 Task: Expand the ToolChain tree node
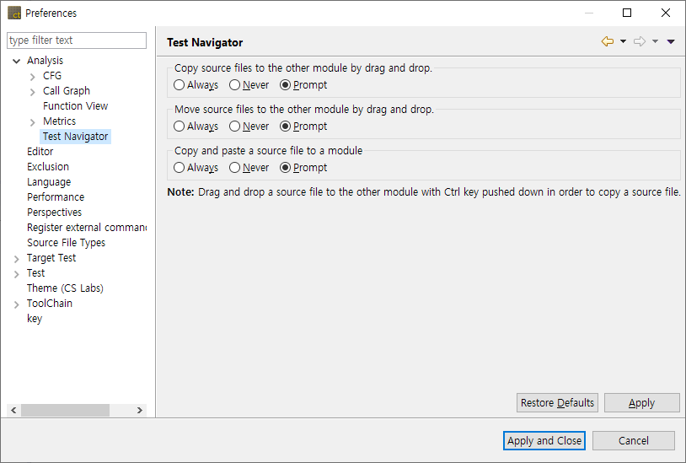click(x=16, y=304)
